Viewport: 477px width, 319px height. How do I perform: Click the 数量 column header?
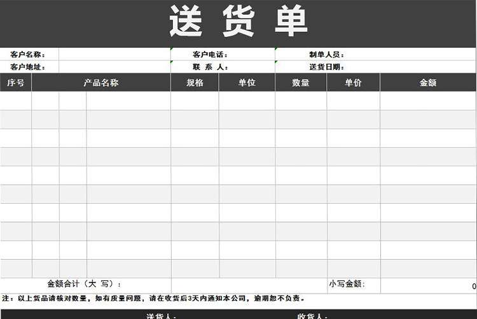pos(301,82)
